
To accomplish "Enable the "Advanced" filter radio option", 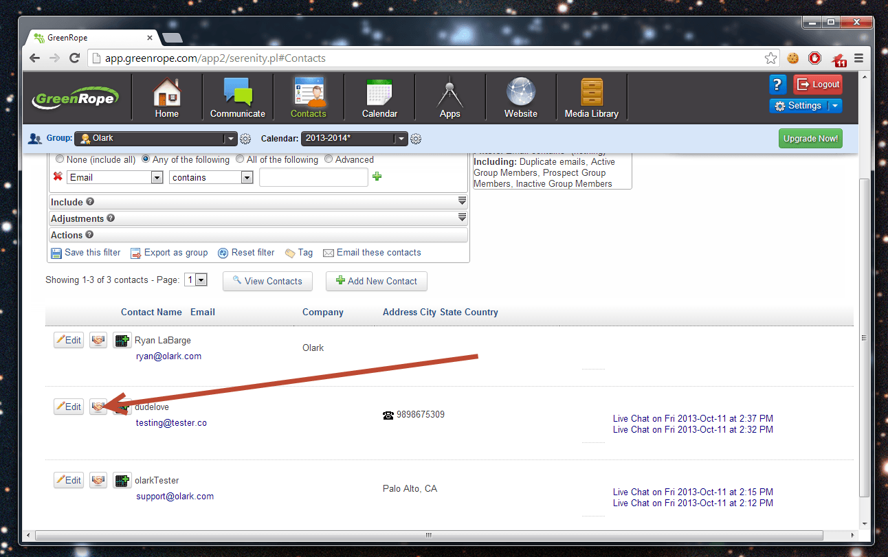I will click(329, 159).
